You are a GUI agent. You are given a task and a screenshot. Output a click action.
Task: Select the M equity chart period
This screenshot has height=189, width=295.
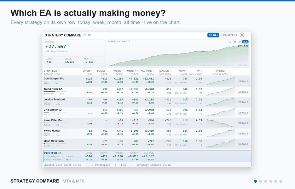coord(240,42)
